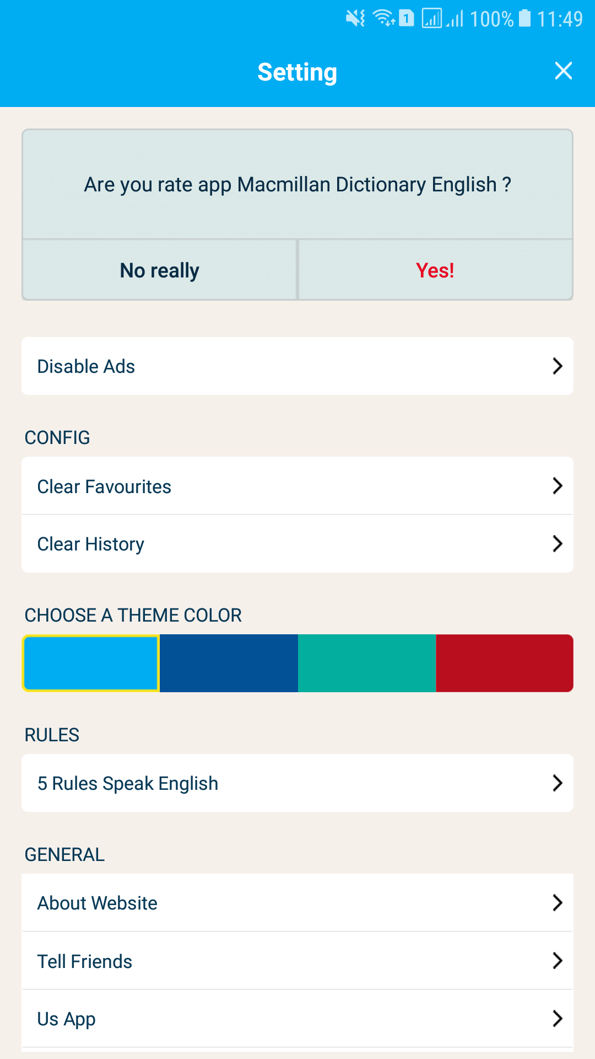This screenshot has width=595, height=1059.
Task: Choose the dark blue theme color
Action: point(229,663)
